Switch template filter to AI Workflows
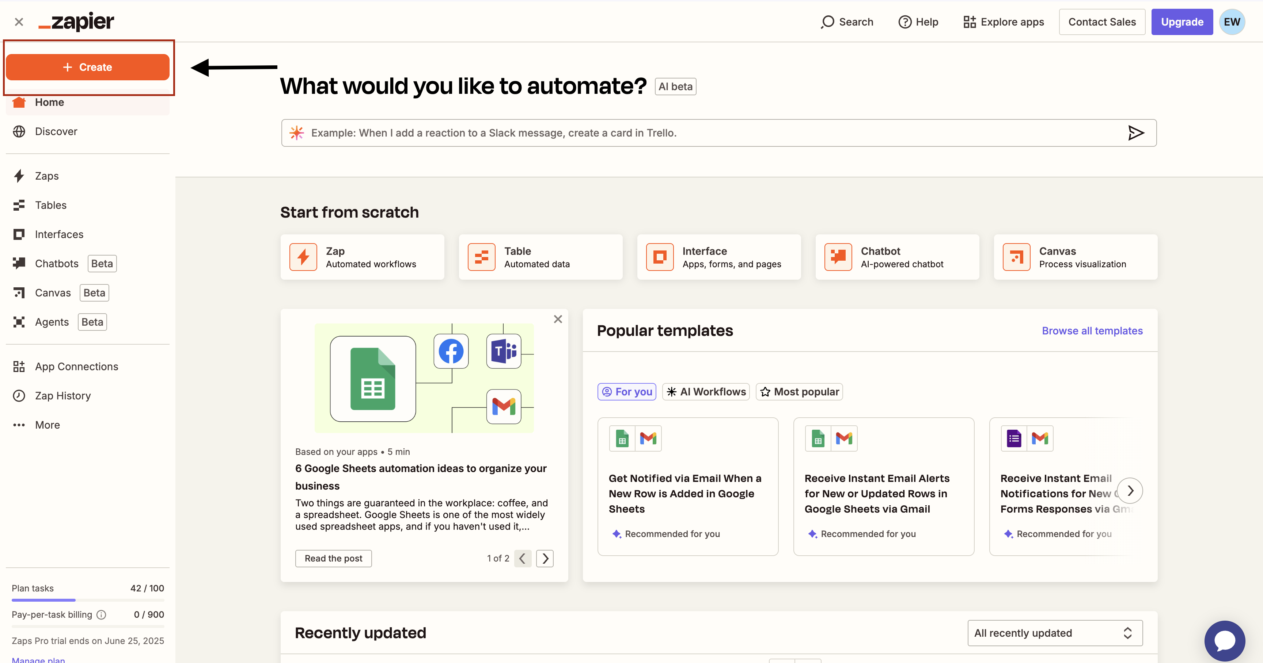Screen dimensions: 1263x663 706,392
